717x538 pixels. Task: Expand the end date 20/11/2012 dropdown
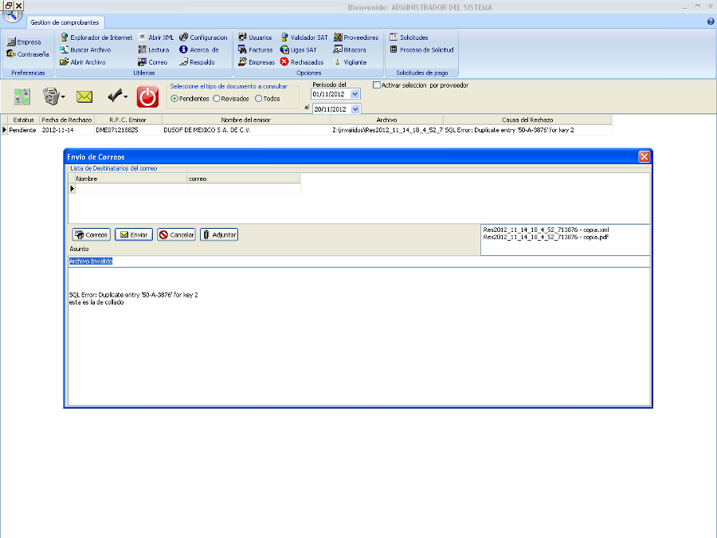point(355,108)
